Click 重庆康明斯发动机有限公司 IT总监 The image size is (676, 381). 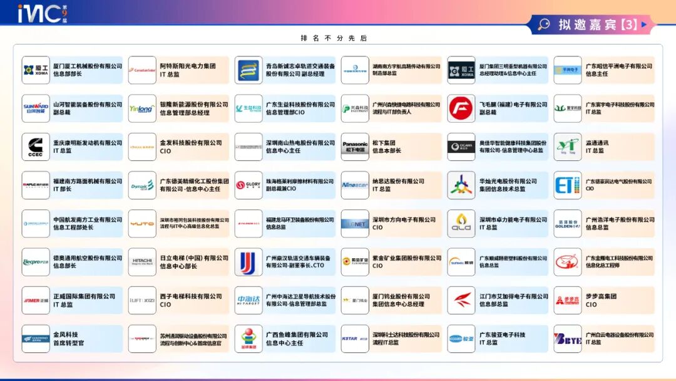coord(88,147)
